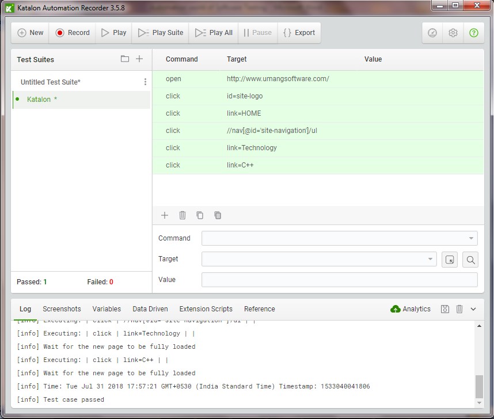Click the Passed count in status area
The image size is (494, 419).
tap(32, 282)
